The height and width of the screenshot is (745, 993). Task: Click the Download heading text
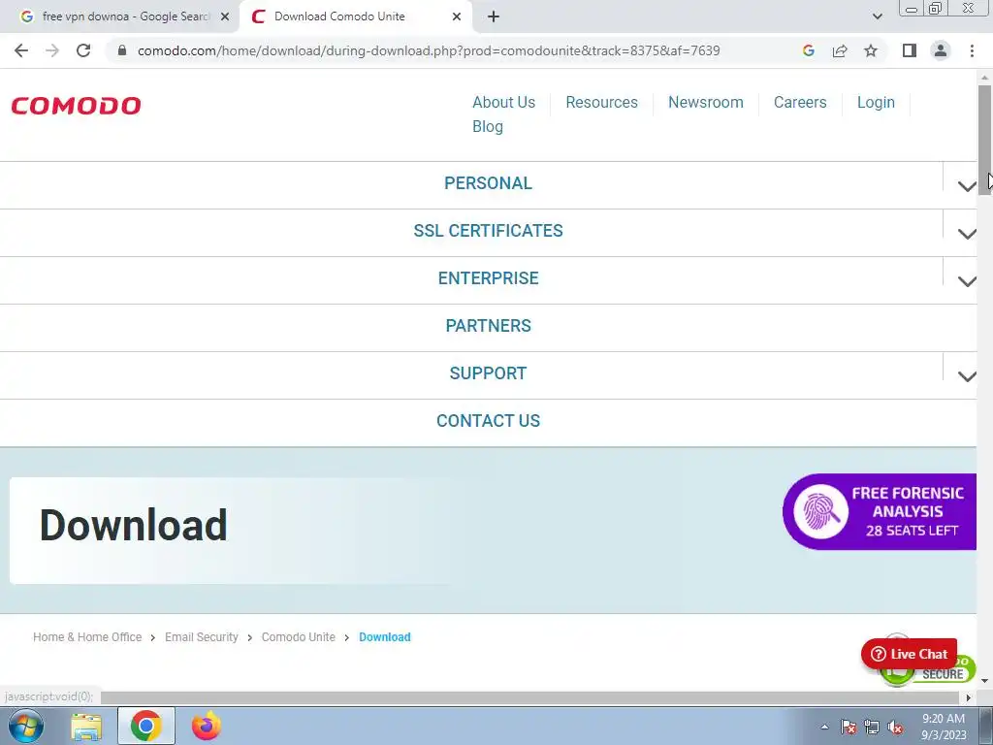[x=134, y=525]
